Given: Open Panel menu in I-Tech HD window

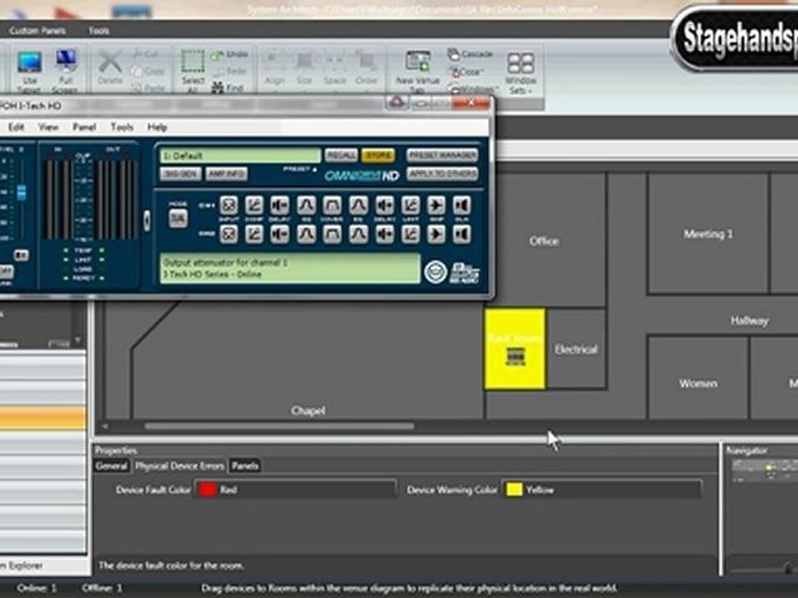Looking at the screenshot, I should (x=85, y=126).
